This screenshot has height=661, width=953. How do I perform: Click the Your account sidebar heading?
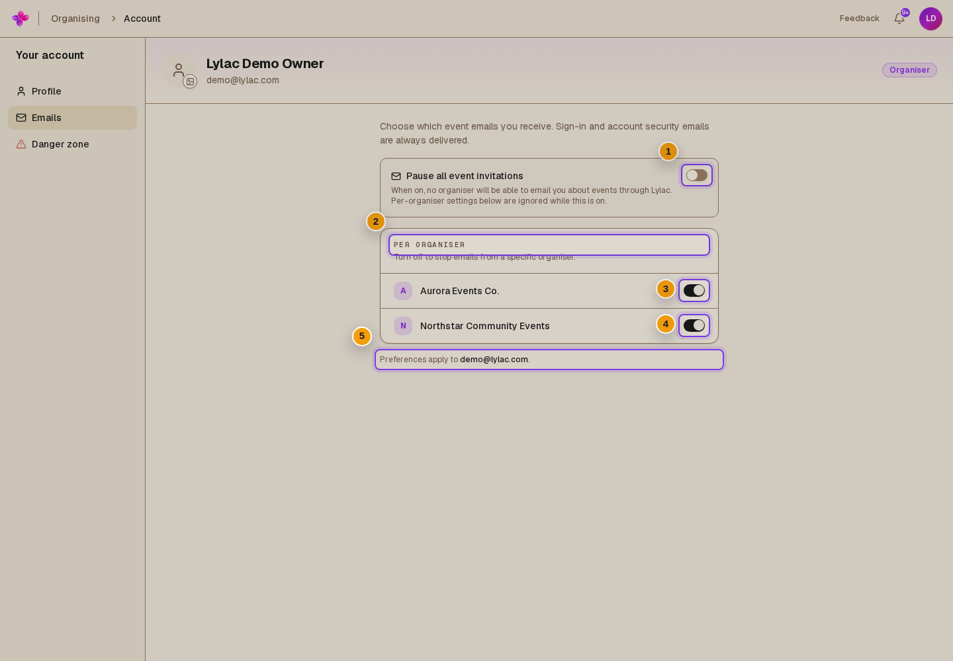click(x=50, y=56)
